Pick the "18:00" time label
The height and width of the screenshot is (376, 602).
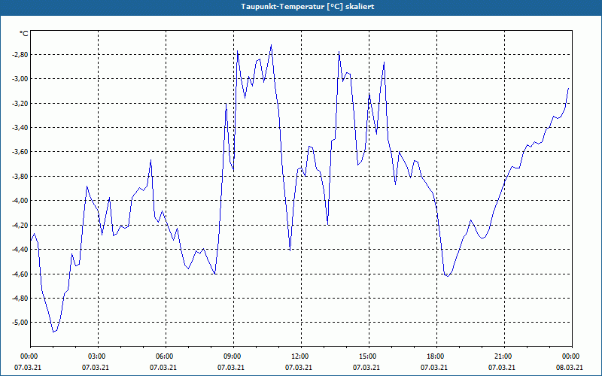(435, 356)
